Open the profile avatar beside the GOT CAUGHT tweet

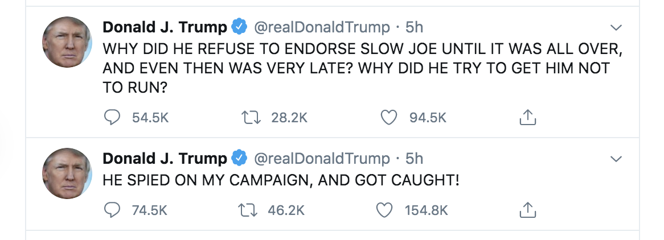coord(67,173)
